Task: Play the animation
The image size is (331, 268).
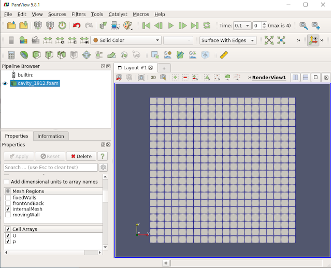Action: tap(170, 25)
